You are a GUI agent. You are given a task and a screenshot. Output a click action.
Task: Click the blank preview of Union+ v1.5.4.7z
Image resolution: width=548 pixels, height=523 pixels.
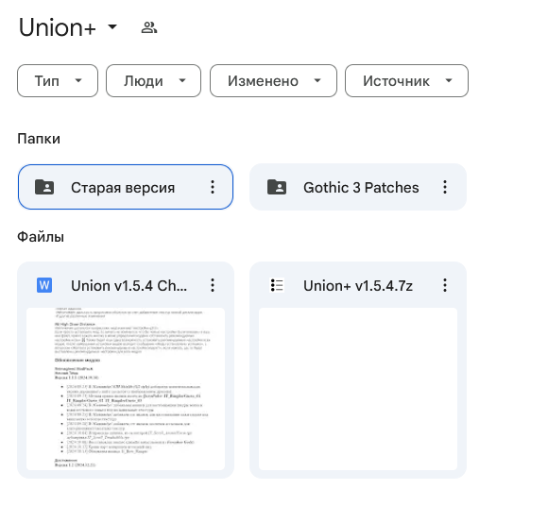358,389
